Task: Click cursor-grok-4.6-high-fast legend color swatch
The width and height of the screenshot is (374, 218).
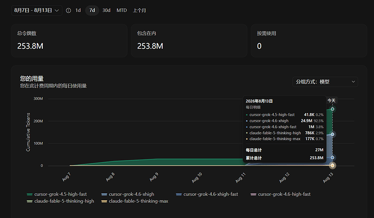Action: point(253,194)
